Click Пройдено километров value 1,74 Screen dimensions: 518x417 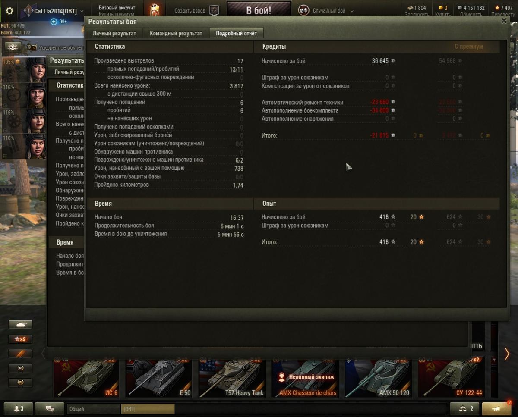pyautogui.click(x=238, y=185)
